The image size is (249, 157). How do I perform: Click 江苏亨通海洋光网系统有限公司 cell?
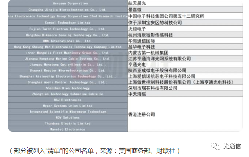point(185,59)
